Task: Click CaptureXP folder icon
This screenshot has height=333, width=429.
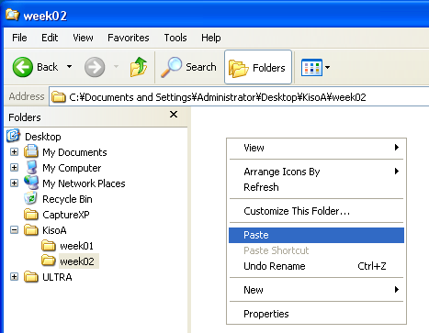Action: point(31,215)
